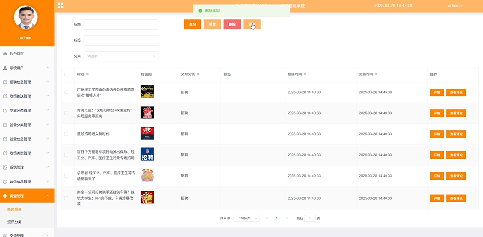Click the info icon beside 公告信息管理
The height and width of the screenshot is (237, 483).
click(x=5, y=182)
